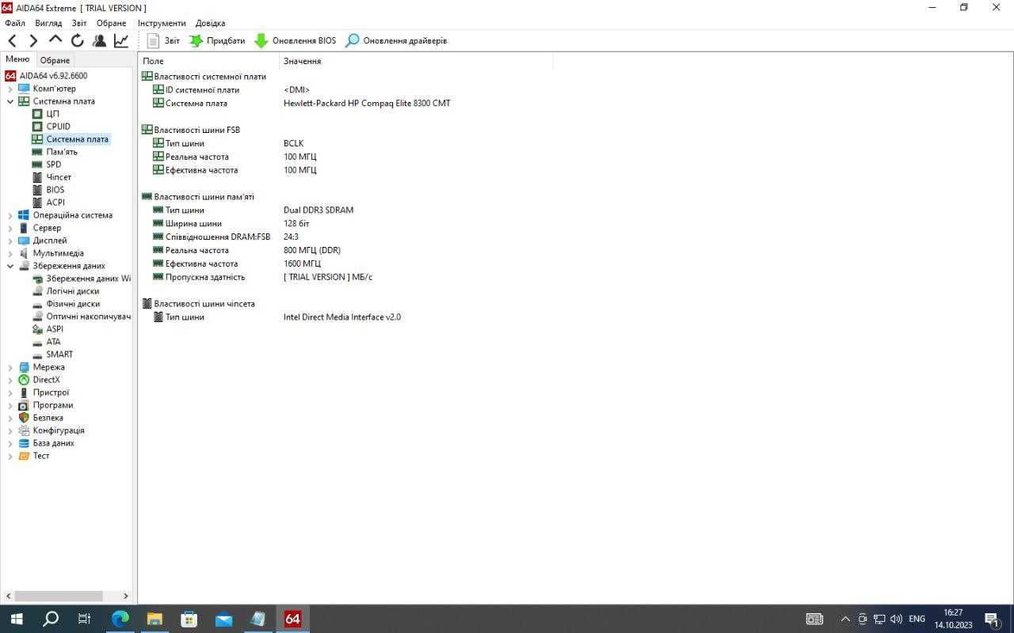
Task: Click the Поле column header
Action: [x=209, y=61]
